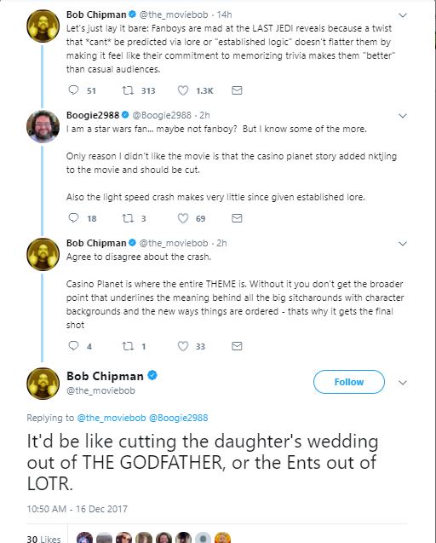View Boogie2988's profile picture
The image size is (436, 543).
pyautogui.click(x=43, y=126)
